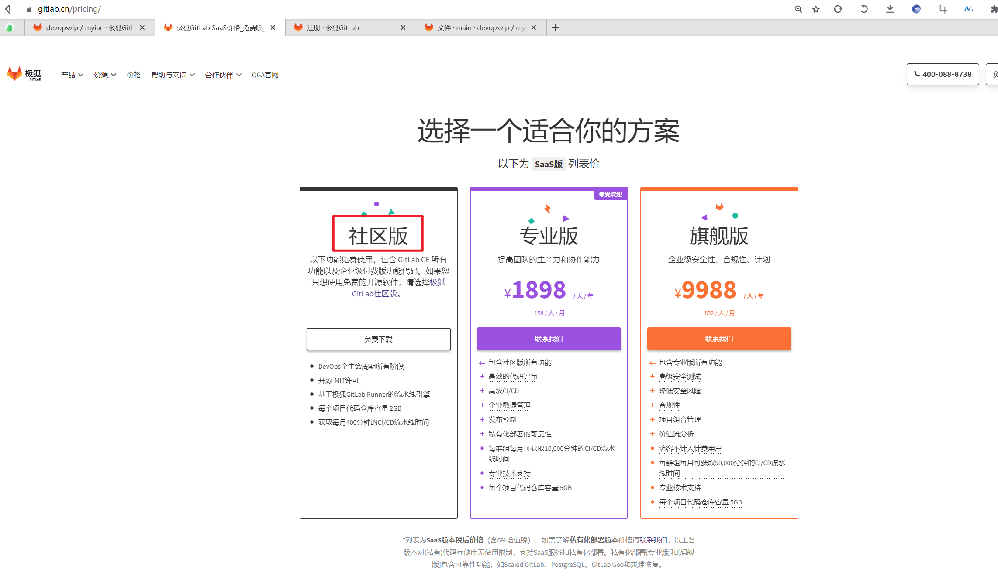998x580 pixels.
Task: Click the 联系我们 link in footnote
Action: point(653,540)
